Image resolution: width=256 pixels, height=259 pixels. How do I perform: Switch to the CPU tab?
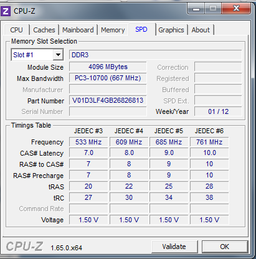(16, 30)
